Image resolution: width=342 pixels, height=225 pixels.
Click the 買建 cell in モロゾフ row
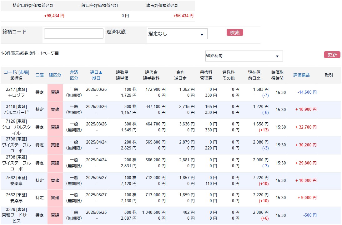(55, 92)
